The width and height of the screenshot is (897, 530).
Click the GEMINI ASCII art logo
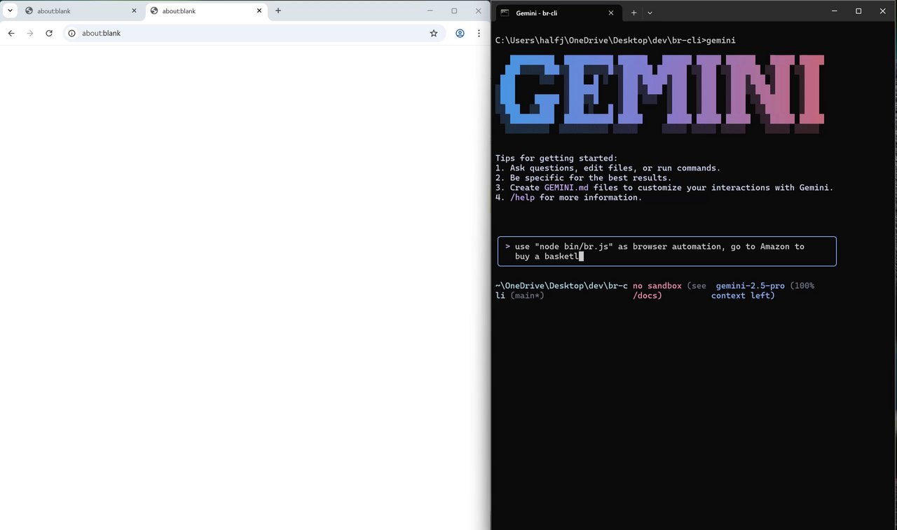click(x=660, y=94)
